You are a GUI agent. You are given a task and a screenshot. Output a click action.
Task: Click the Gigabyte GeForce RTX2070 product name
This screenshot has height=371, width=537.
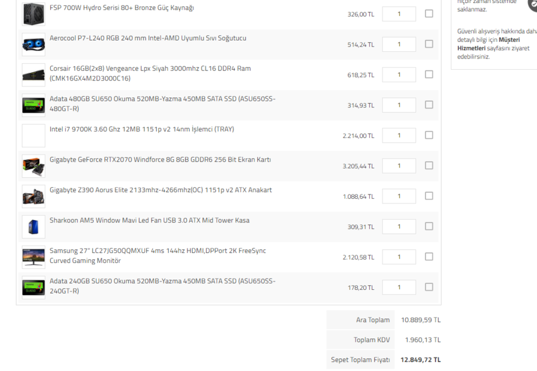pos(160,160)
